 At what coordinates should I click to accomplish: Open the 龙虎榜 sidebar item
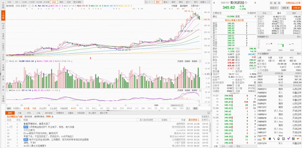click(x=3, y=98)
